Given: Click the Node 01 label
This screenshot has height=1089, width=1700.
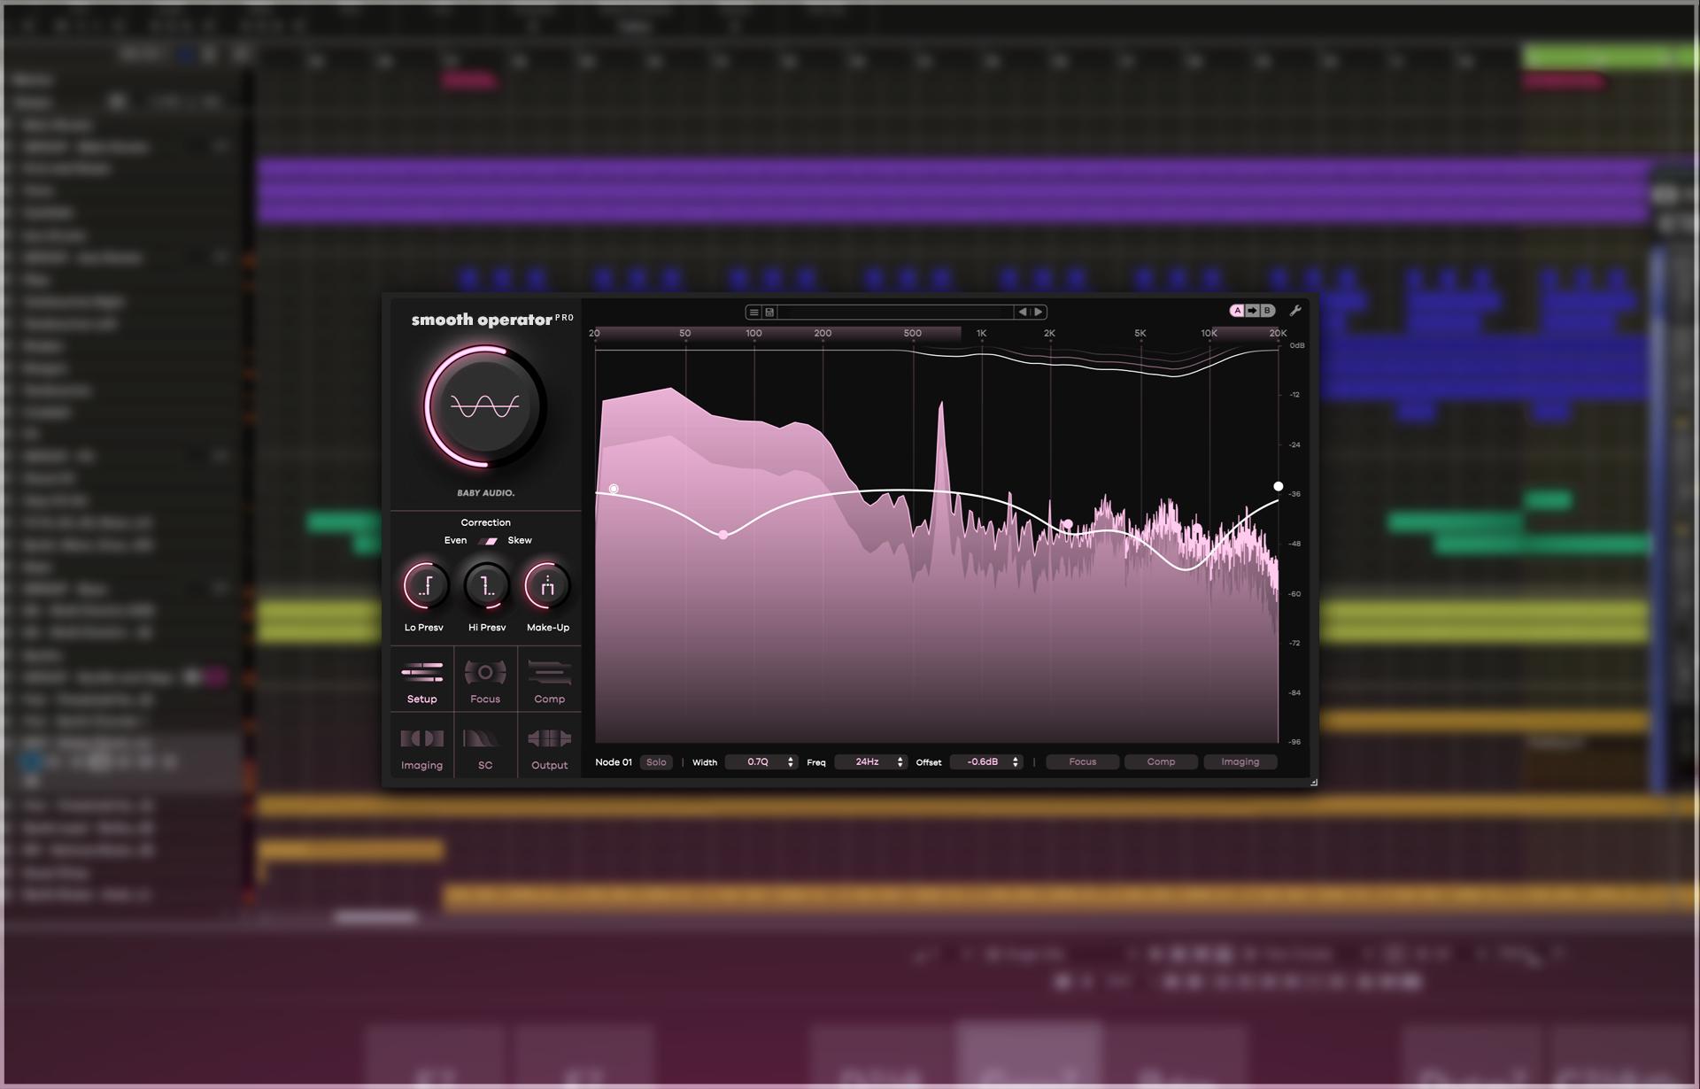Looking at the screenshot, I should click(614, 762).
